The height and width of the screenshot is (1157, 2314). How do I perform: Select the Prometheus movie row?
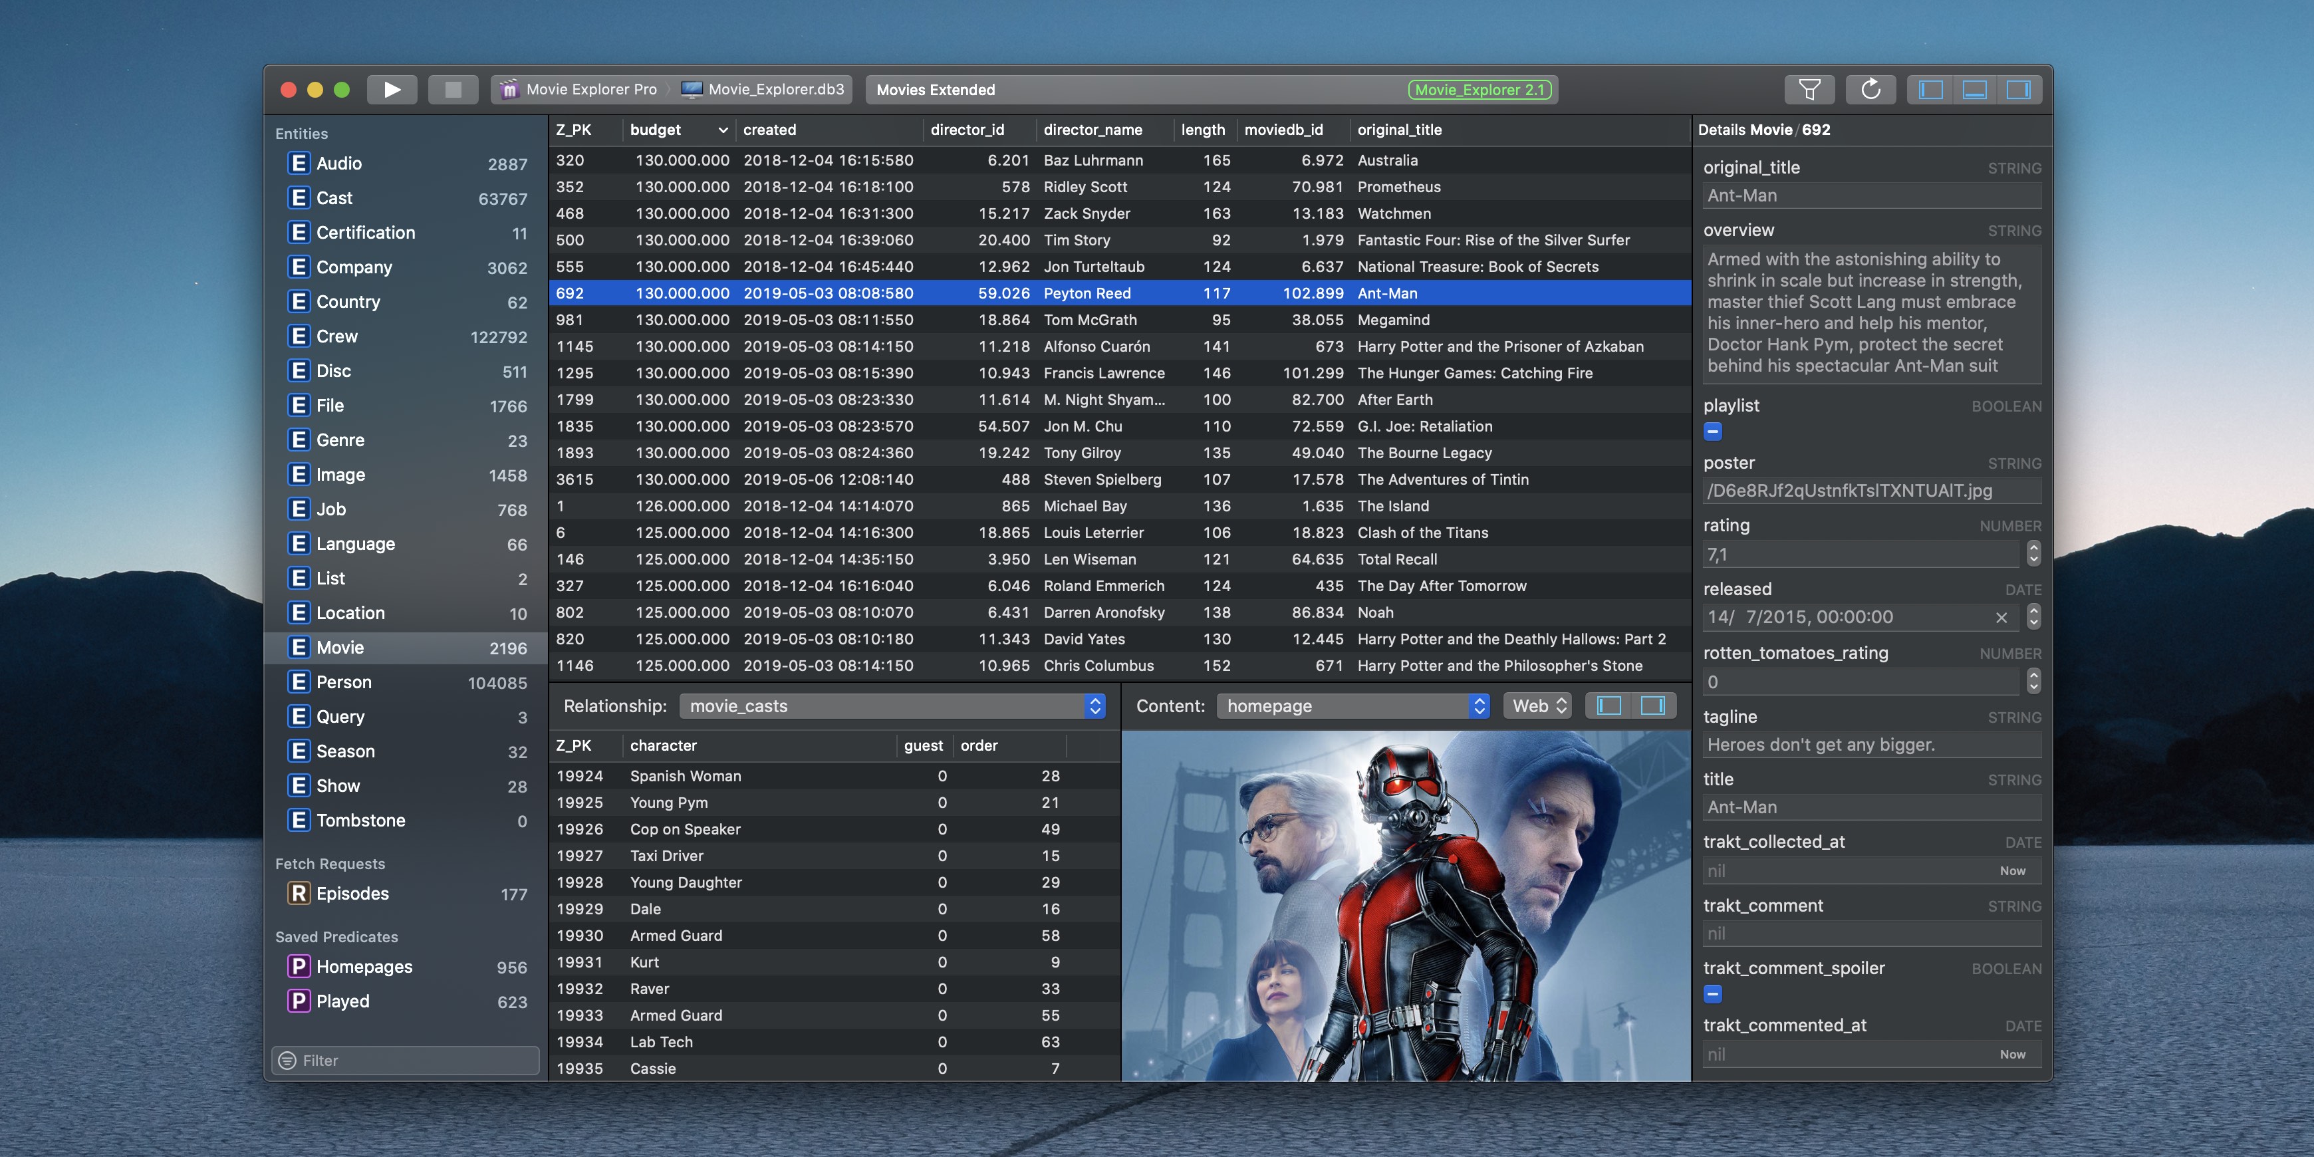[x=1119, y=187]
